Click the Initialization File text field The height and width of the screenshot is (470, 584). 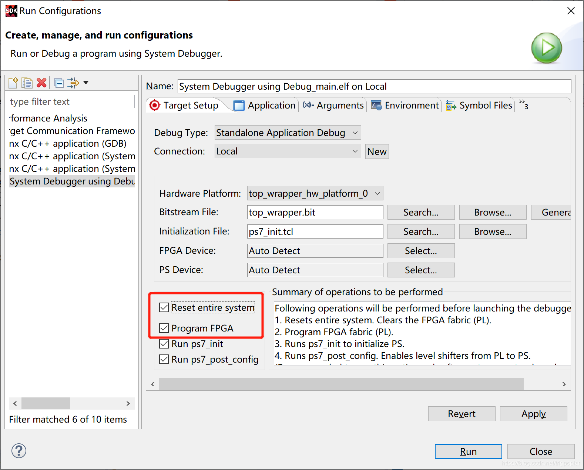(x=315, y=231)
